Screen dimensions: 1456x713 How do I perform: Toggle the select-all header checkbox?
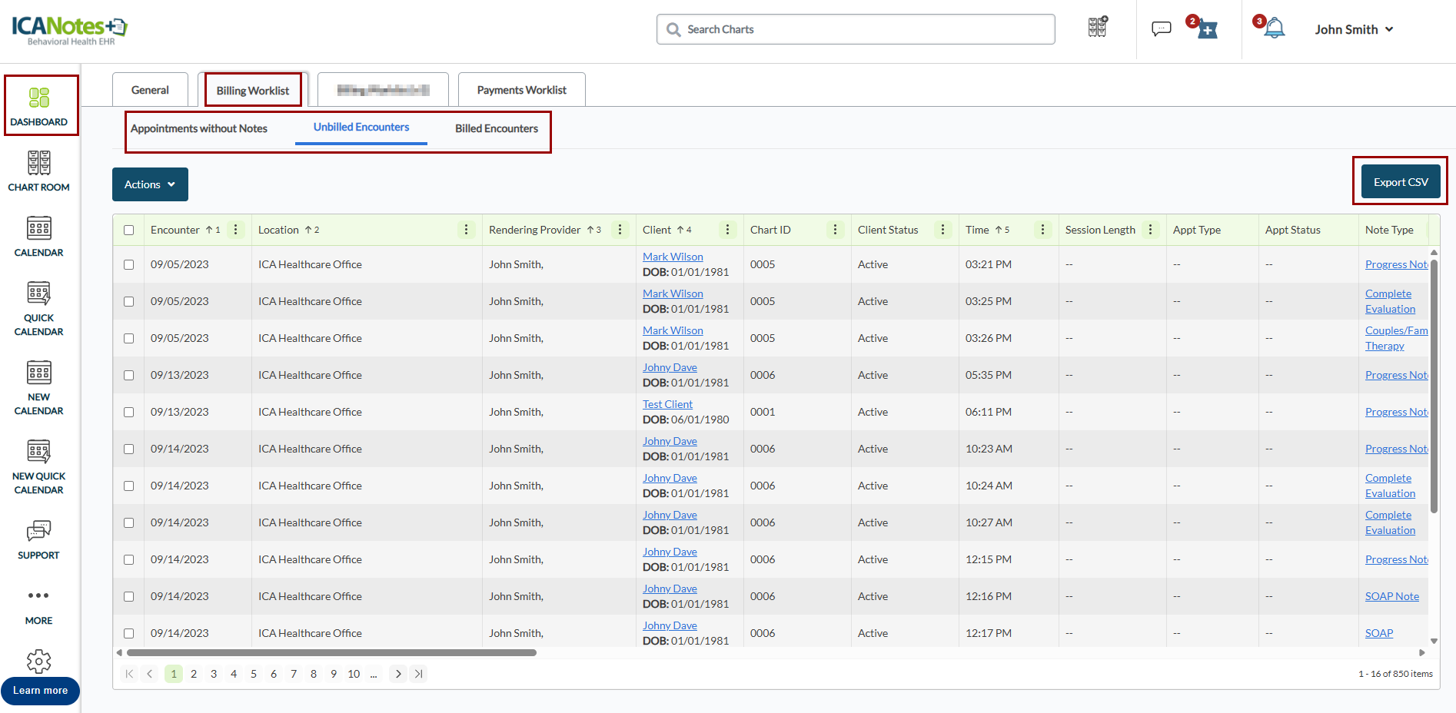[128, 230]
